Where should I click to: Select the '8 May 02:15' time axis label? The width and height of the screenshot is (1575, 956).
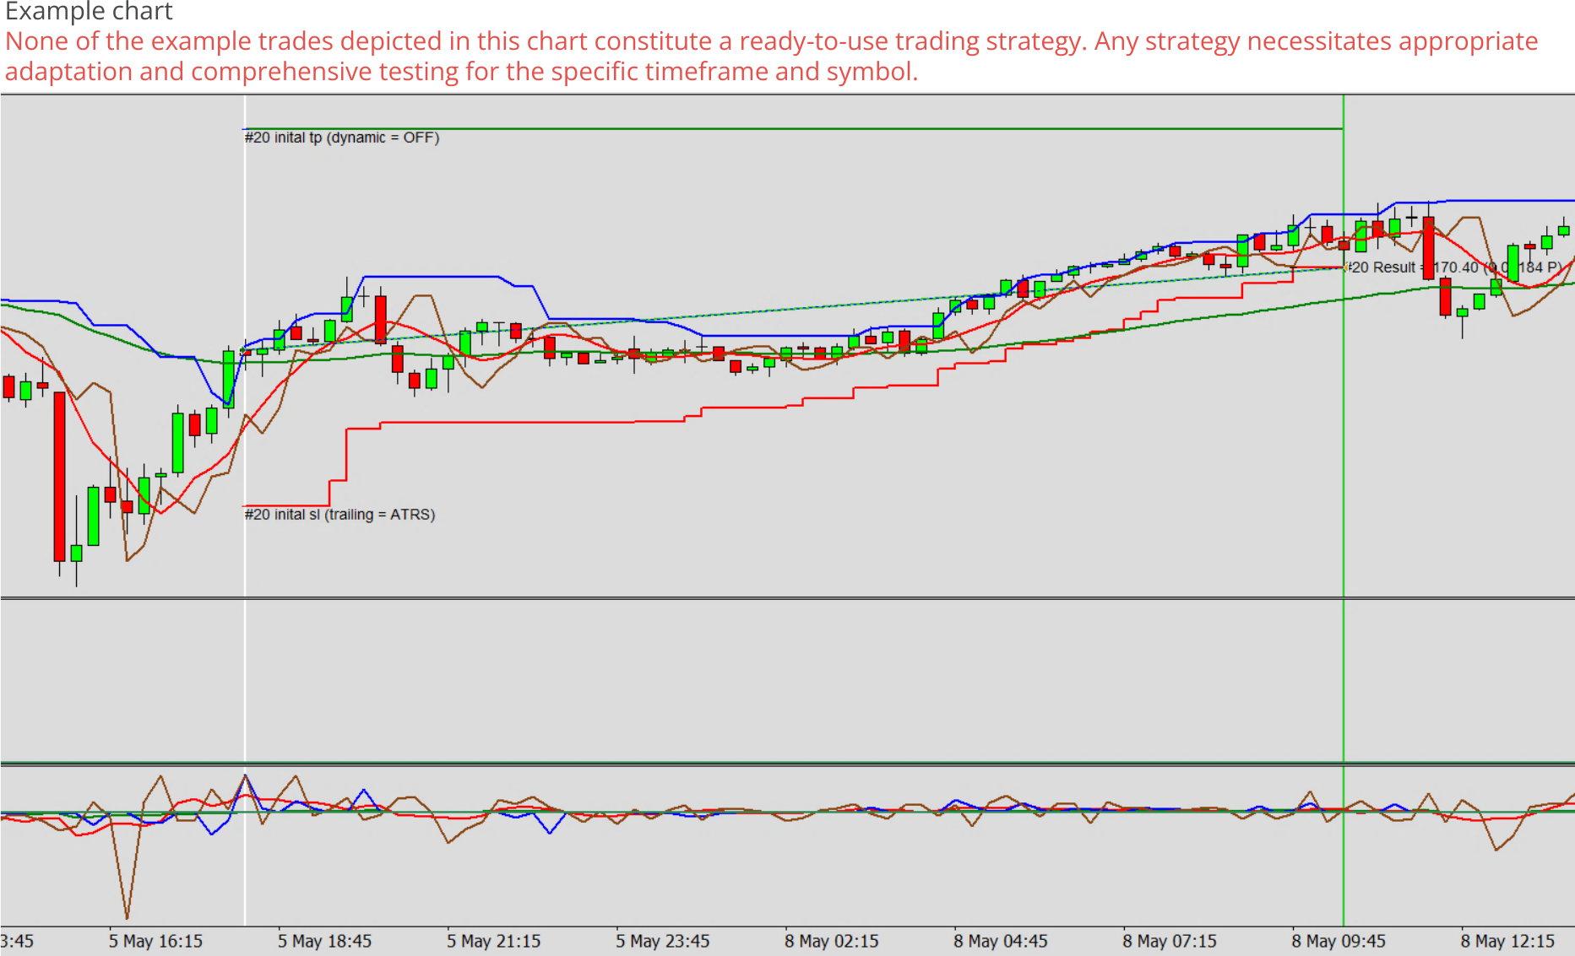(831, 942)
